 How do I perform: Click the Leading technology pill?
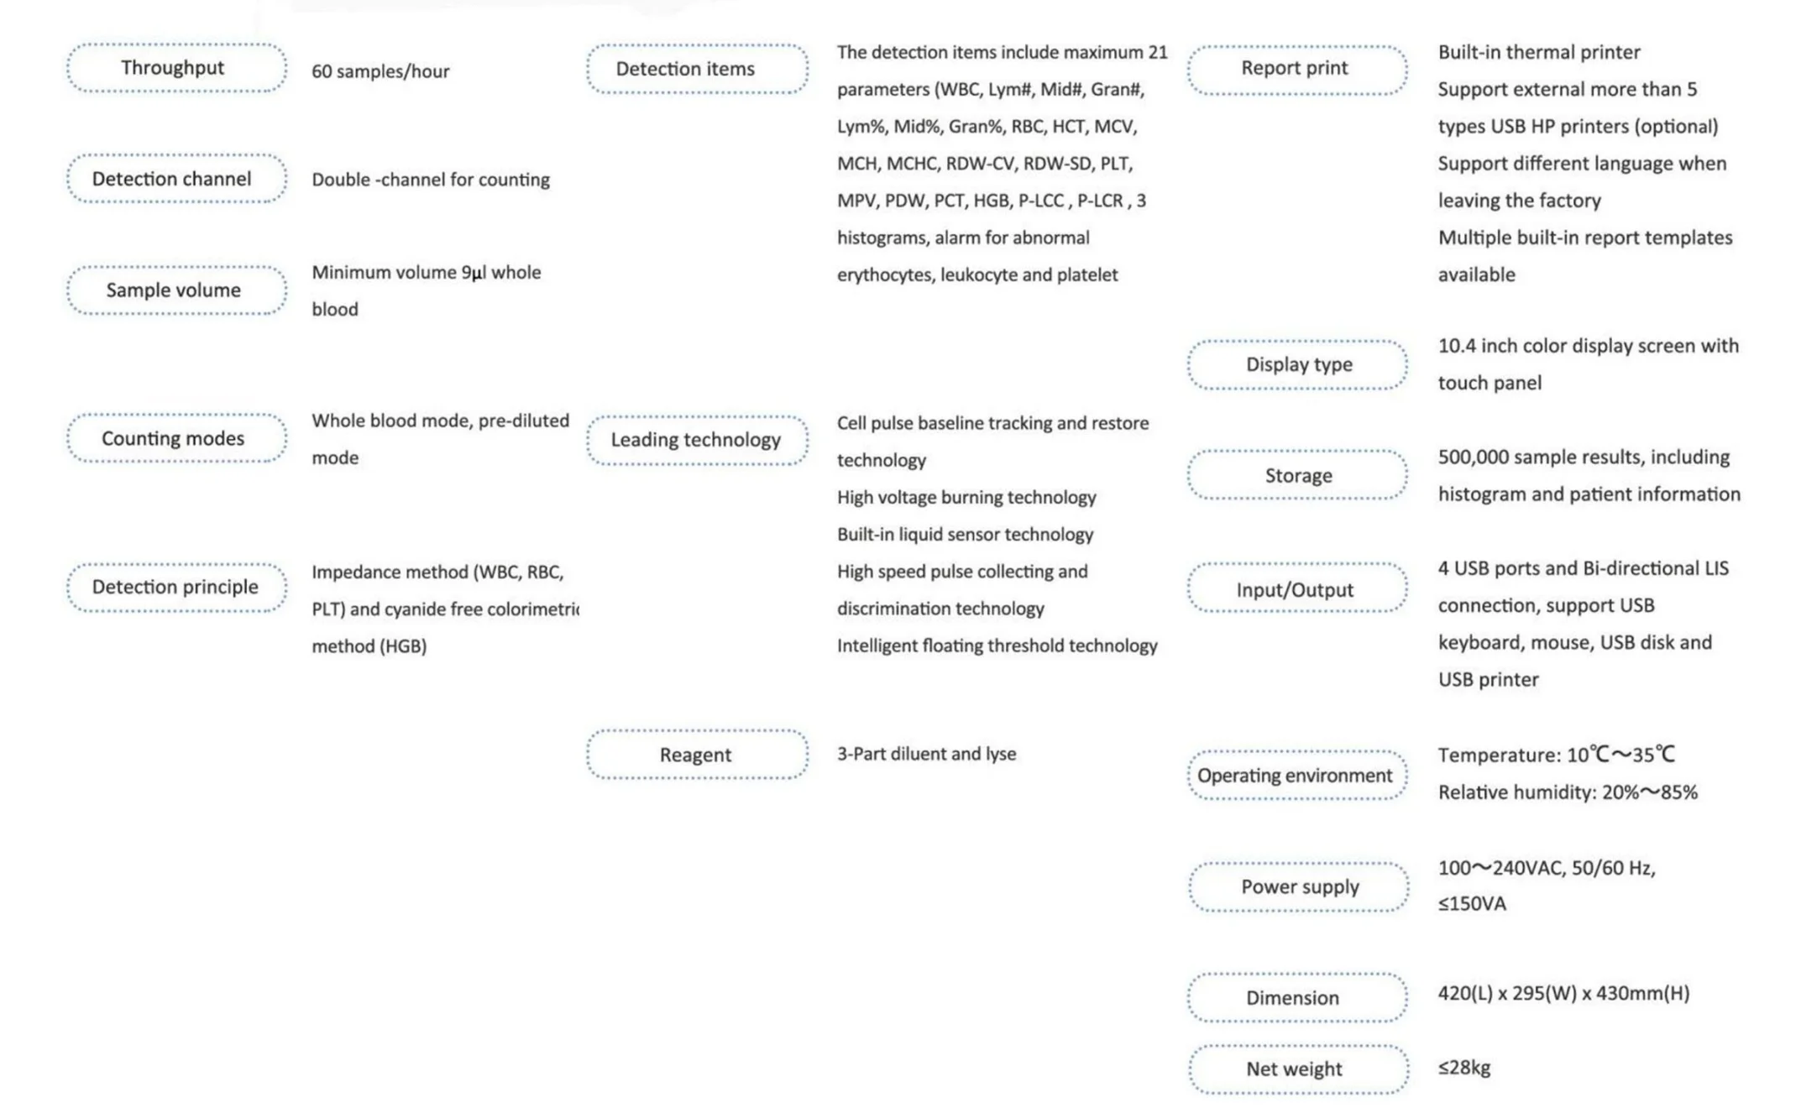[697, 440]
